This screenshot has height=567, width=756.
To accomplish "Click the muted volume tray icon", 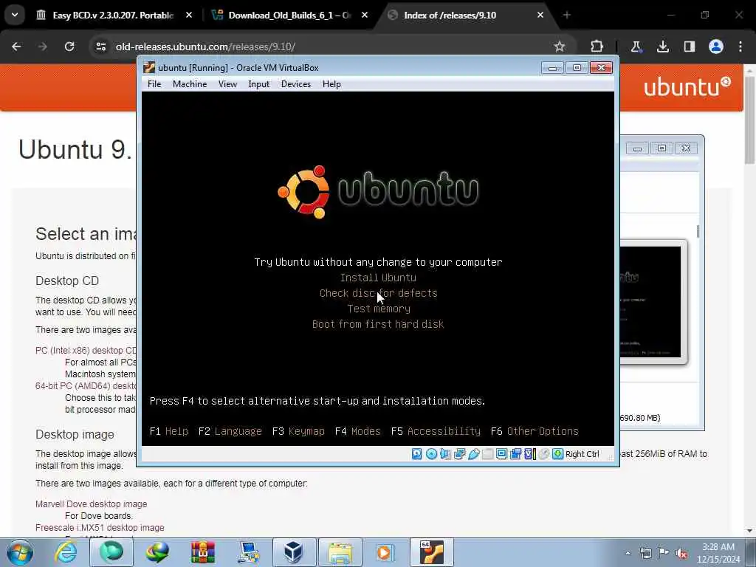I will [681, 554].
